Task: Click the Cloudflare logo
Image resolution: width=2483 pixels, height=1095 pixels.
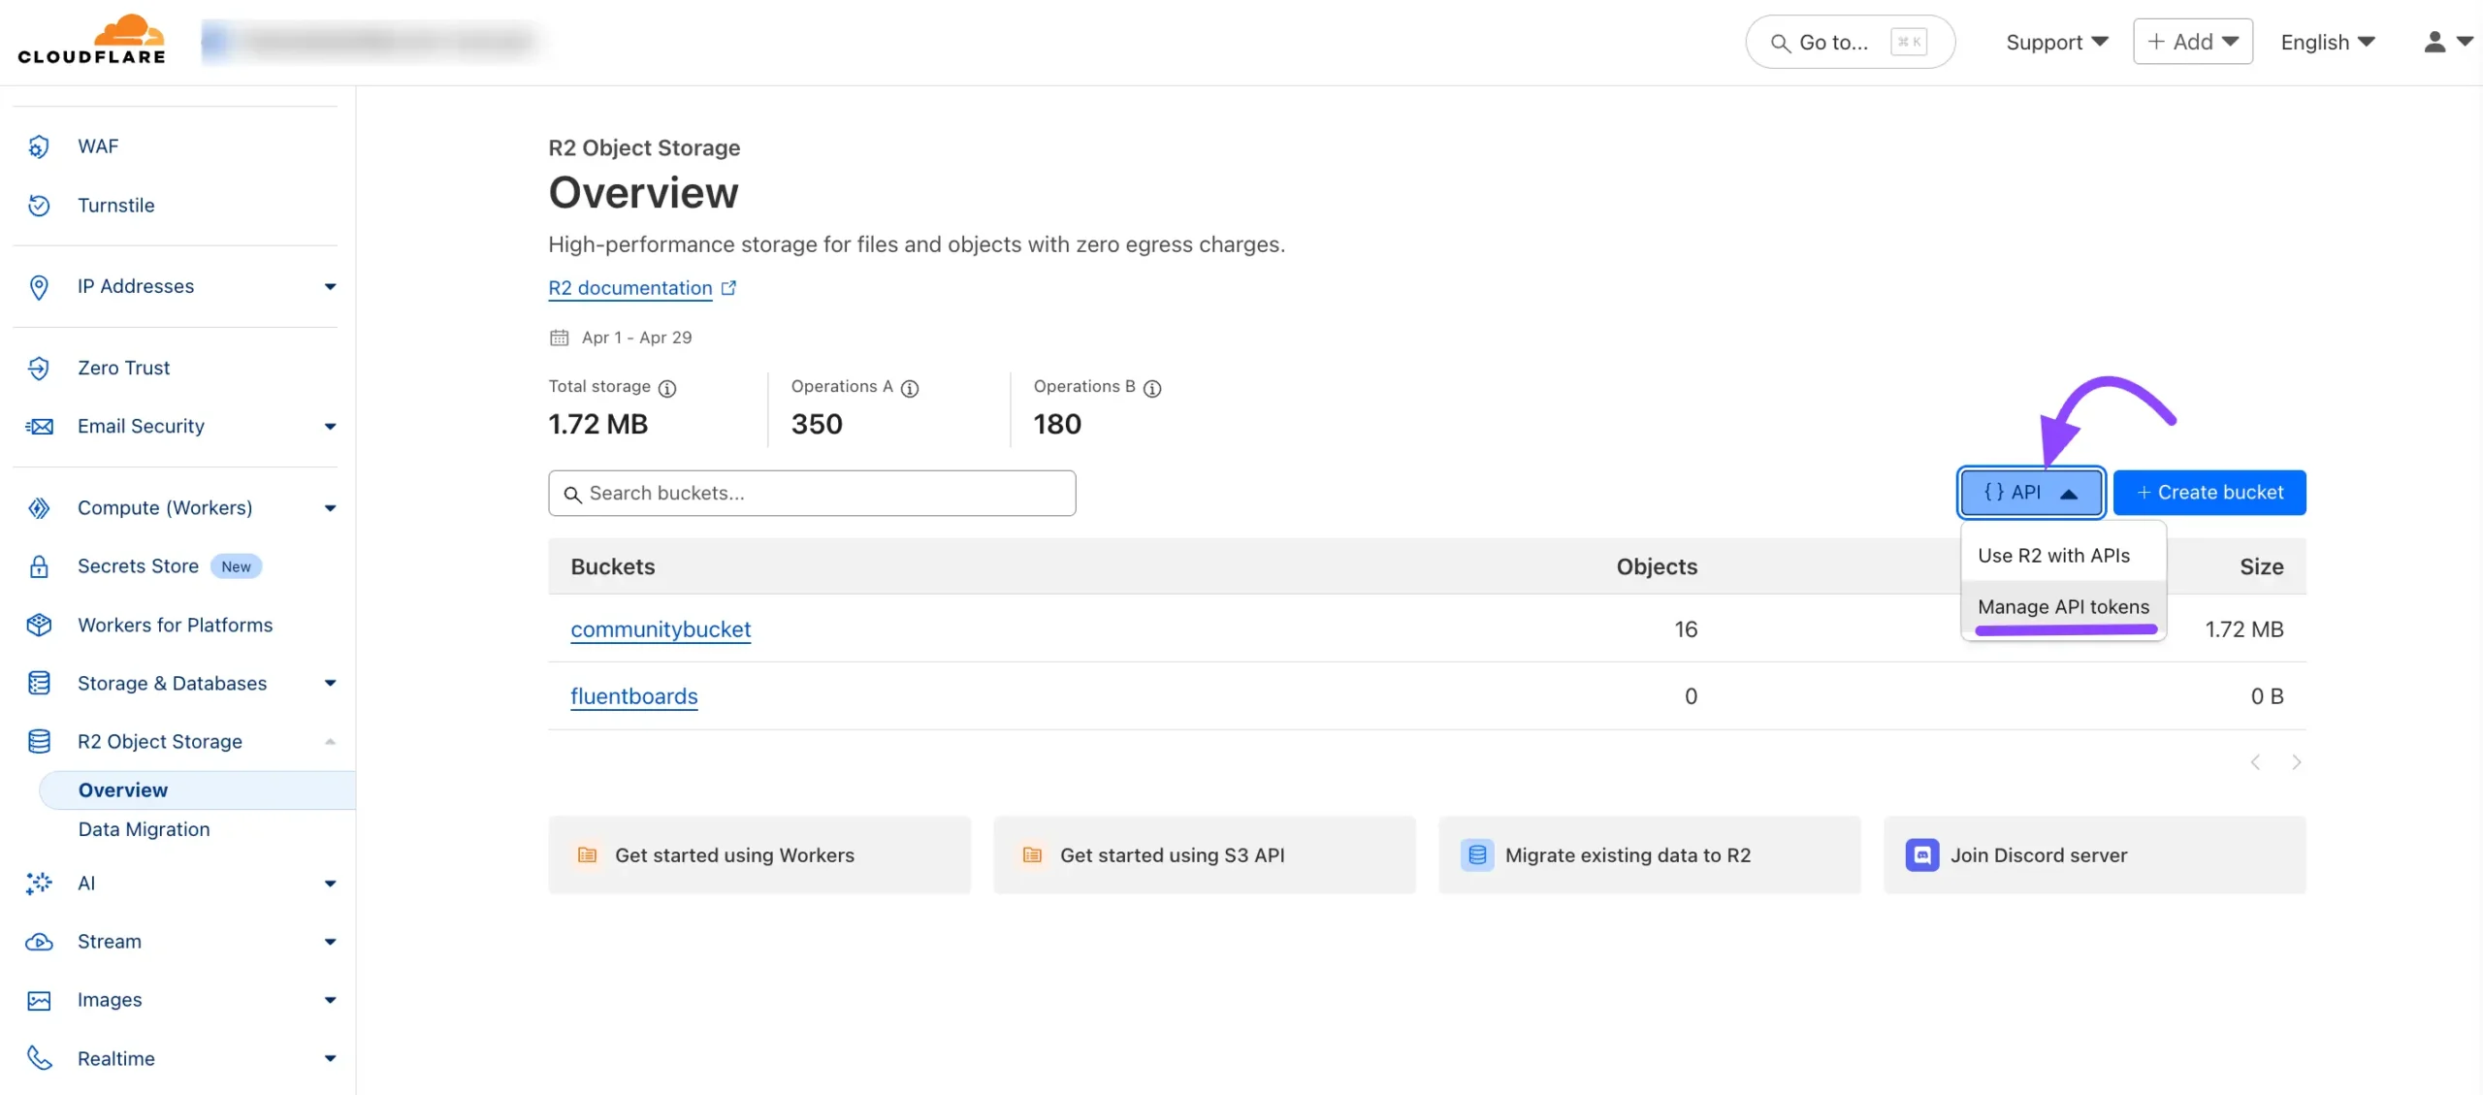Action: (92, 40)
